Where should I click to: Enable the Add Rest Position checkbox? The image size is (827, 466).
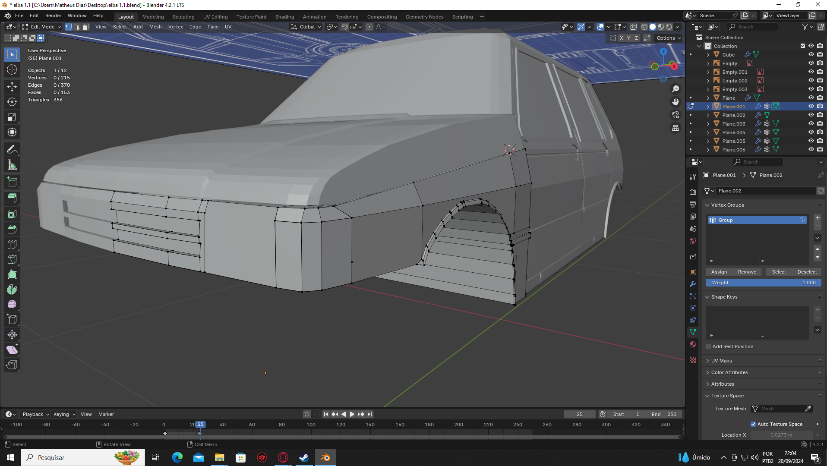[708, 346]
